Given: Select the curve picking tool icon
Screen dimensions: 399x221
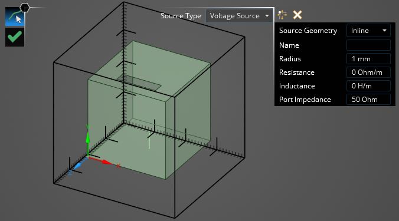Looking at the screenshot, I should [x=15, y=17].
